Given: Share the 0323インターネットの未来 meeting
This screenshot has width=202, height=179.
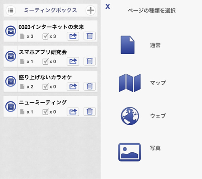Looking at the screenshot, I should [73, 36].
